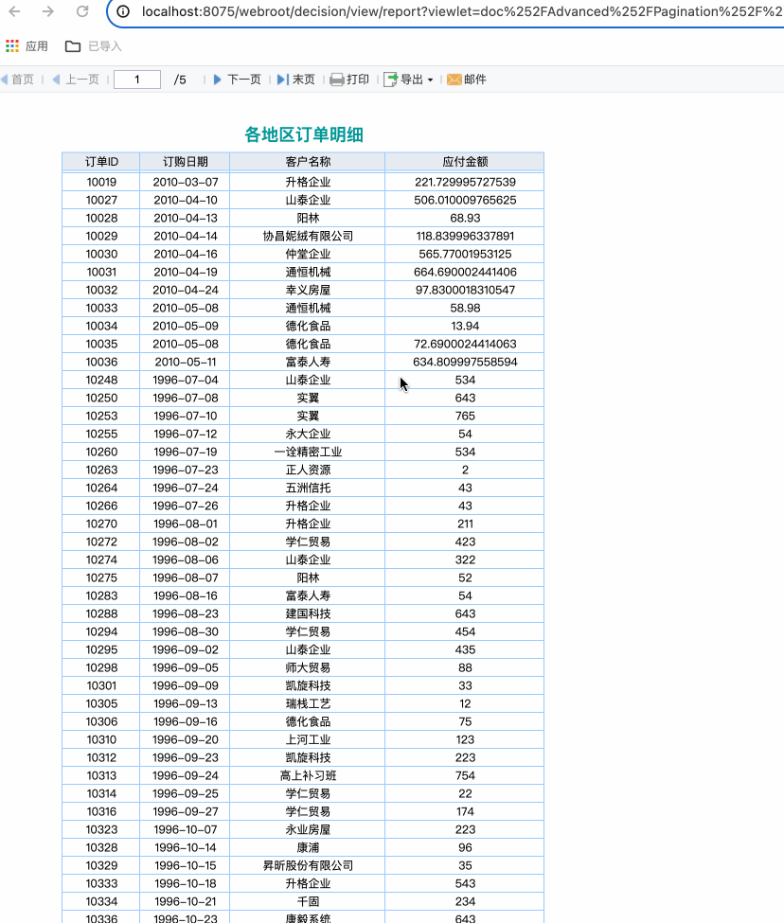Click amount cell 174

(x=464, y=811)
